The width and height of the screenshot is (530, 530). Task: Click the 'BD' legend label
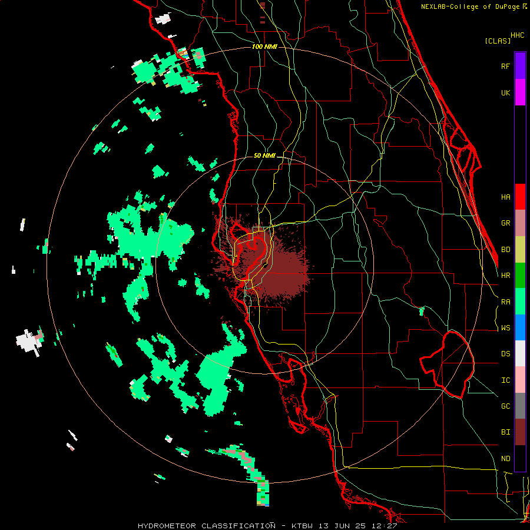coord(506,250)
